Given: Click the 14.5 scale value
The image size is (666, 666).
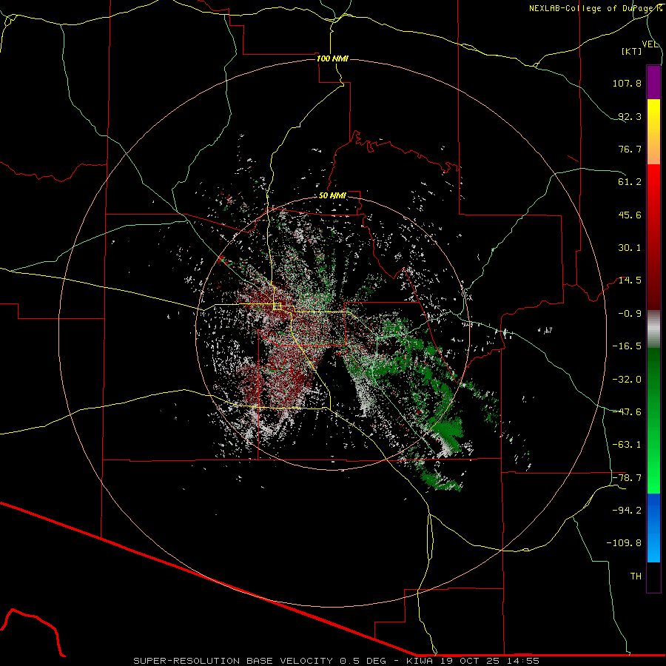Looking at the screenshot, I should coord(630,280).
